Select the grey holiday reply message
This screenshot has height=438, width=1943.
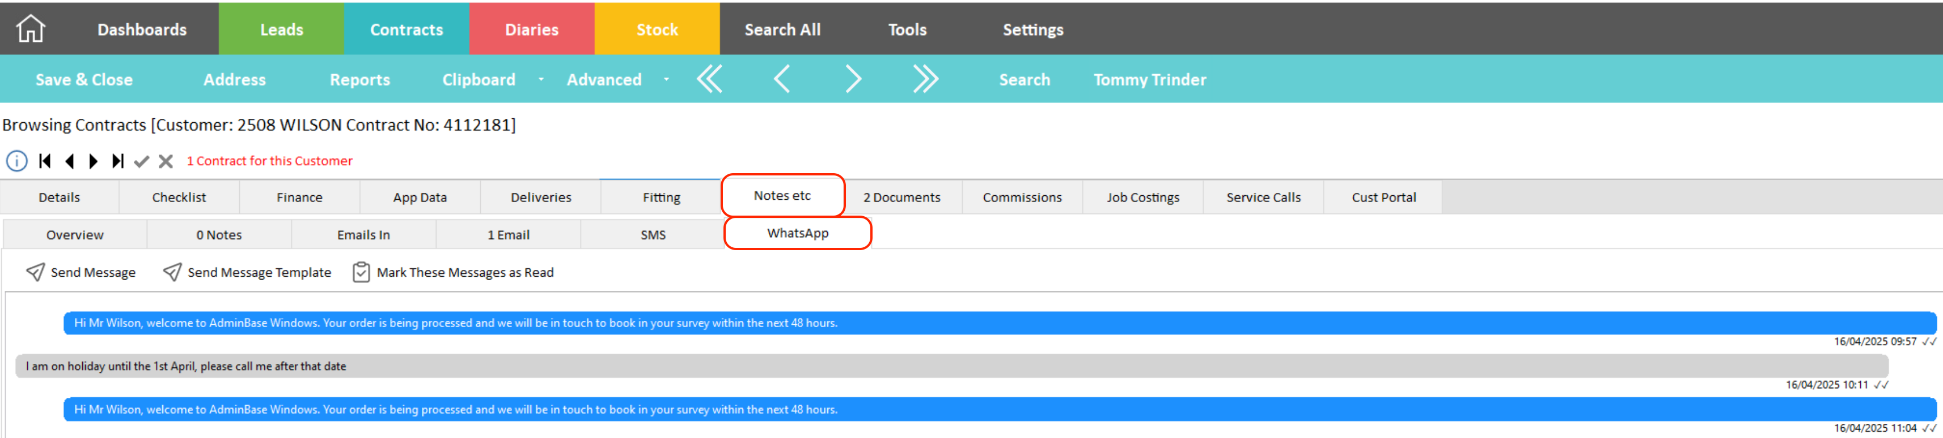[950, 367]
